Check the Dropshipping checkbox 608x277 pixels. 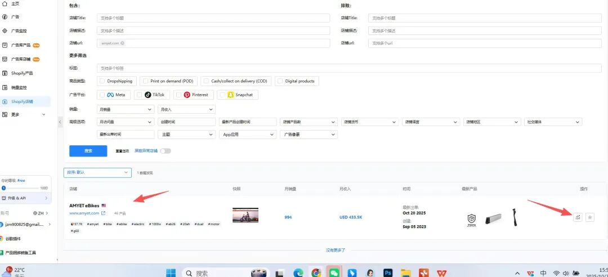(102, 81)
